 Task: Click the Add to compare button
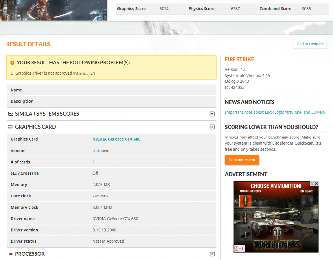pos(310,44)
